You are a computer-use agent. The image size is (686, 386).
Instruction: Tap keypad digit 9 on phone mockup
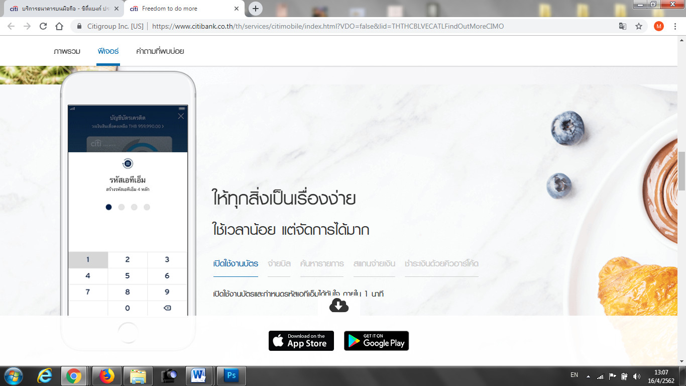pos(167,292)
